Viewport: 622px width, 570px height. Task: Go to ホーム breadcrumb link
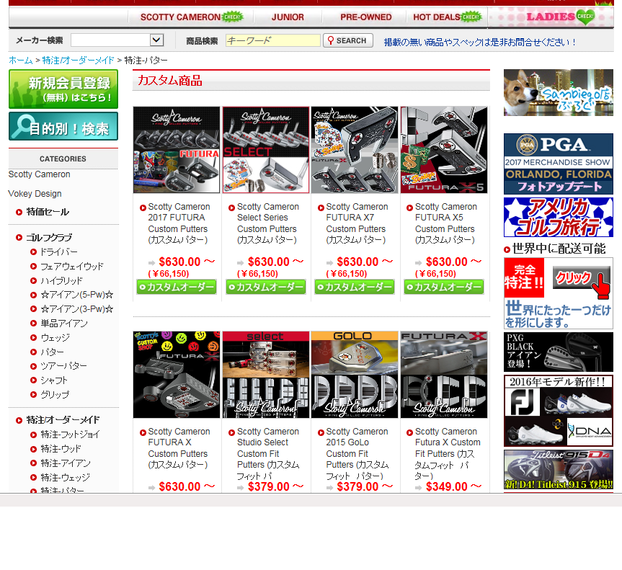pos(21,61)
